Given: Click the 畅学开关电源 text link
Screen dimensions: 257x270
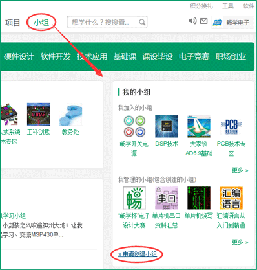Looking at the screenshot, I should 134,148.
